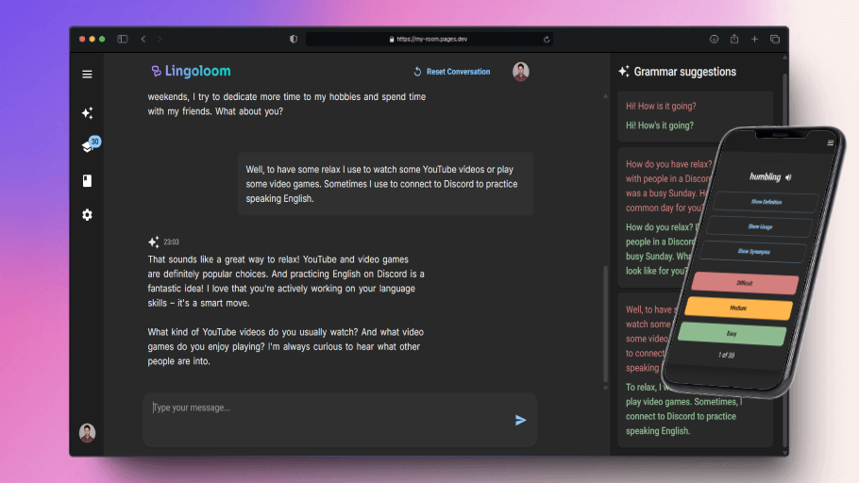Click the Grammar suggestions heading
The width and height of the screenshot is (859, 483).
pyautogui.click(x=684, y=72)
